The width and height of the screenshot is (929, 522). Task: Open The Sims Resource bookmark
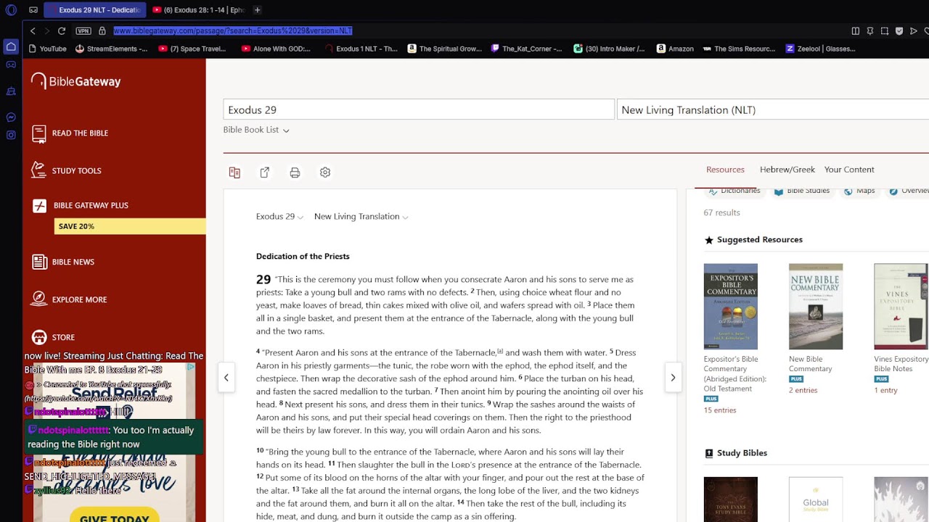click(739, 49)
